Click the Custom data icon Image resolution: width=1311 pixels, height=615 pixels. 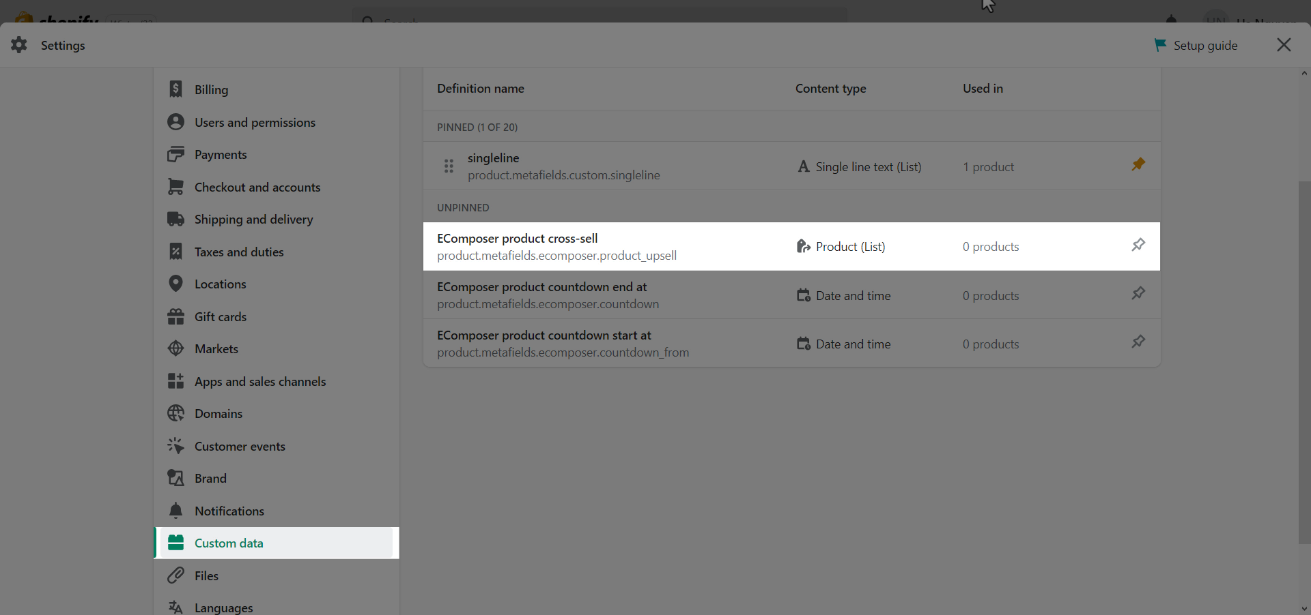point(175,543)
